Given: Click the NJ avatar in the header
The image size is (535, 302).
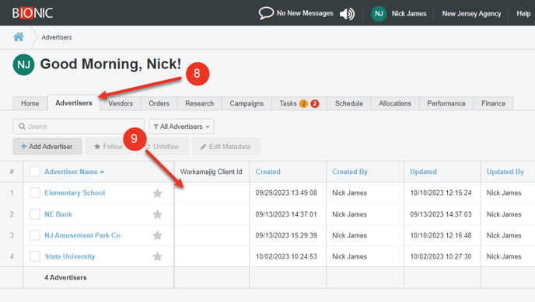Looking at the screenshot, I should pos(379,14).
